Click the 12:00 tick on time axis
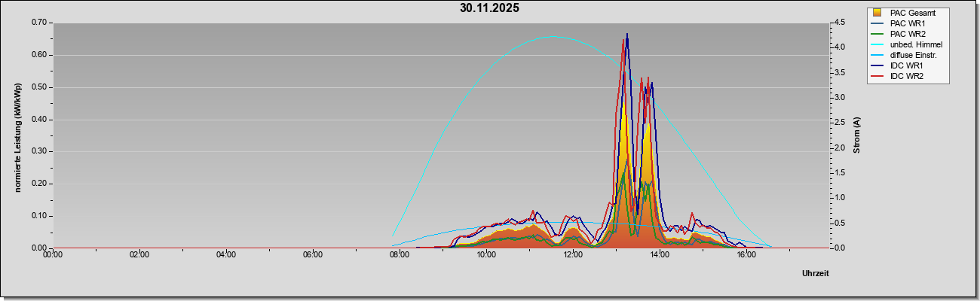This screenshot has height=301, width=980. (x=572, y=254)
